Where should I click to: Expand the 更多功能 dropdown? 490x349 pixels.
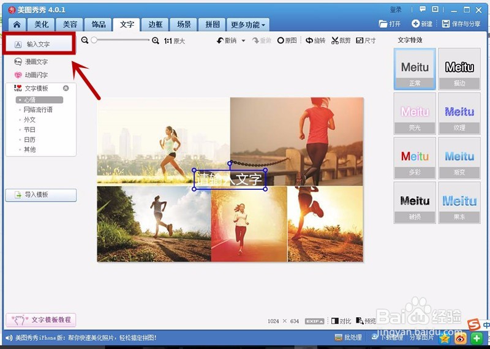[x=248, y=24]
